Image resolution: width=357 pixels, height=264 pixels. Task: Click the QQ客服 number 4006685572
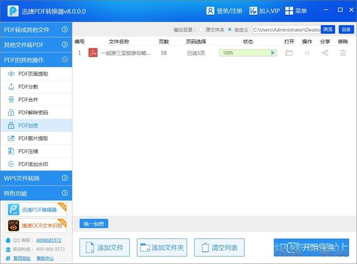click(49, 240)
